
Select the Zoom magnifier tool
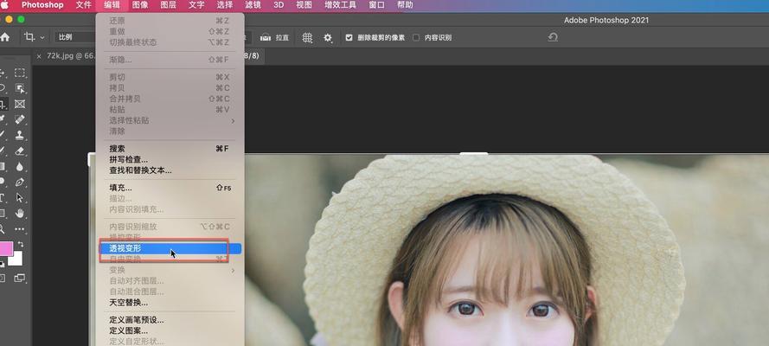coord(2,229)
